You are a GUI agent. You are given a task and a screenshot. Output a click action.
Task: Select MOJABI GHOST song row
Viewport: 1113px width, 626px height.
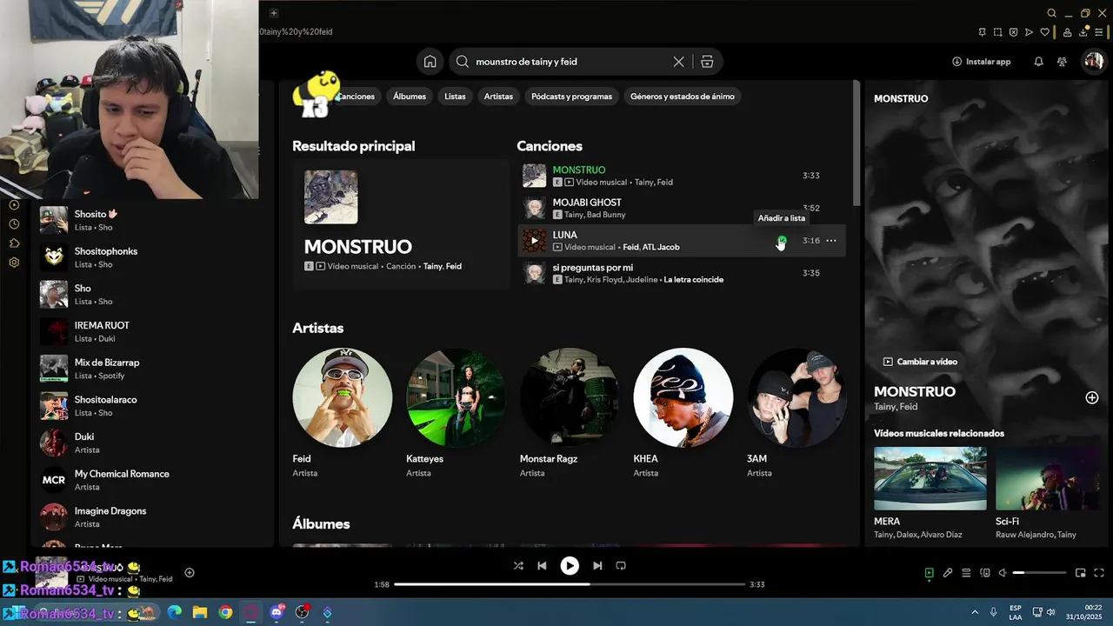tap(682, 208)
